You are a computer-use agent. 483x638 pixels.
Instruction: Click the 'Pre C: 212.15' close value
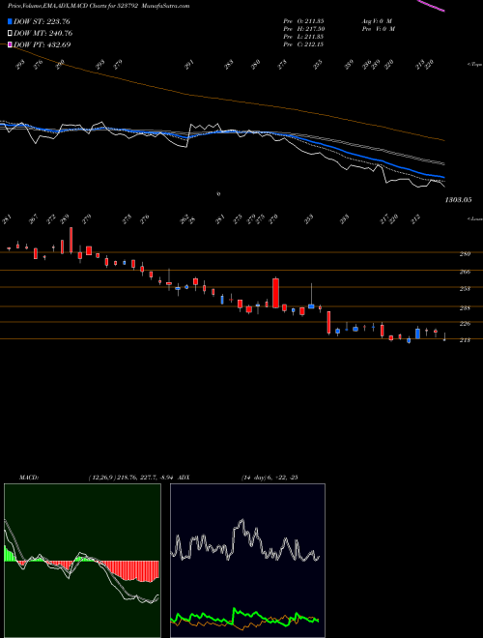point(303,44)
